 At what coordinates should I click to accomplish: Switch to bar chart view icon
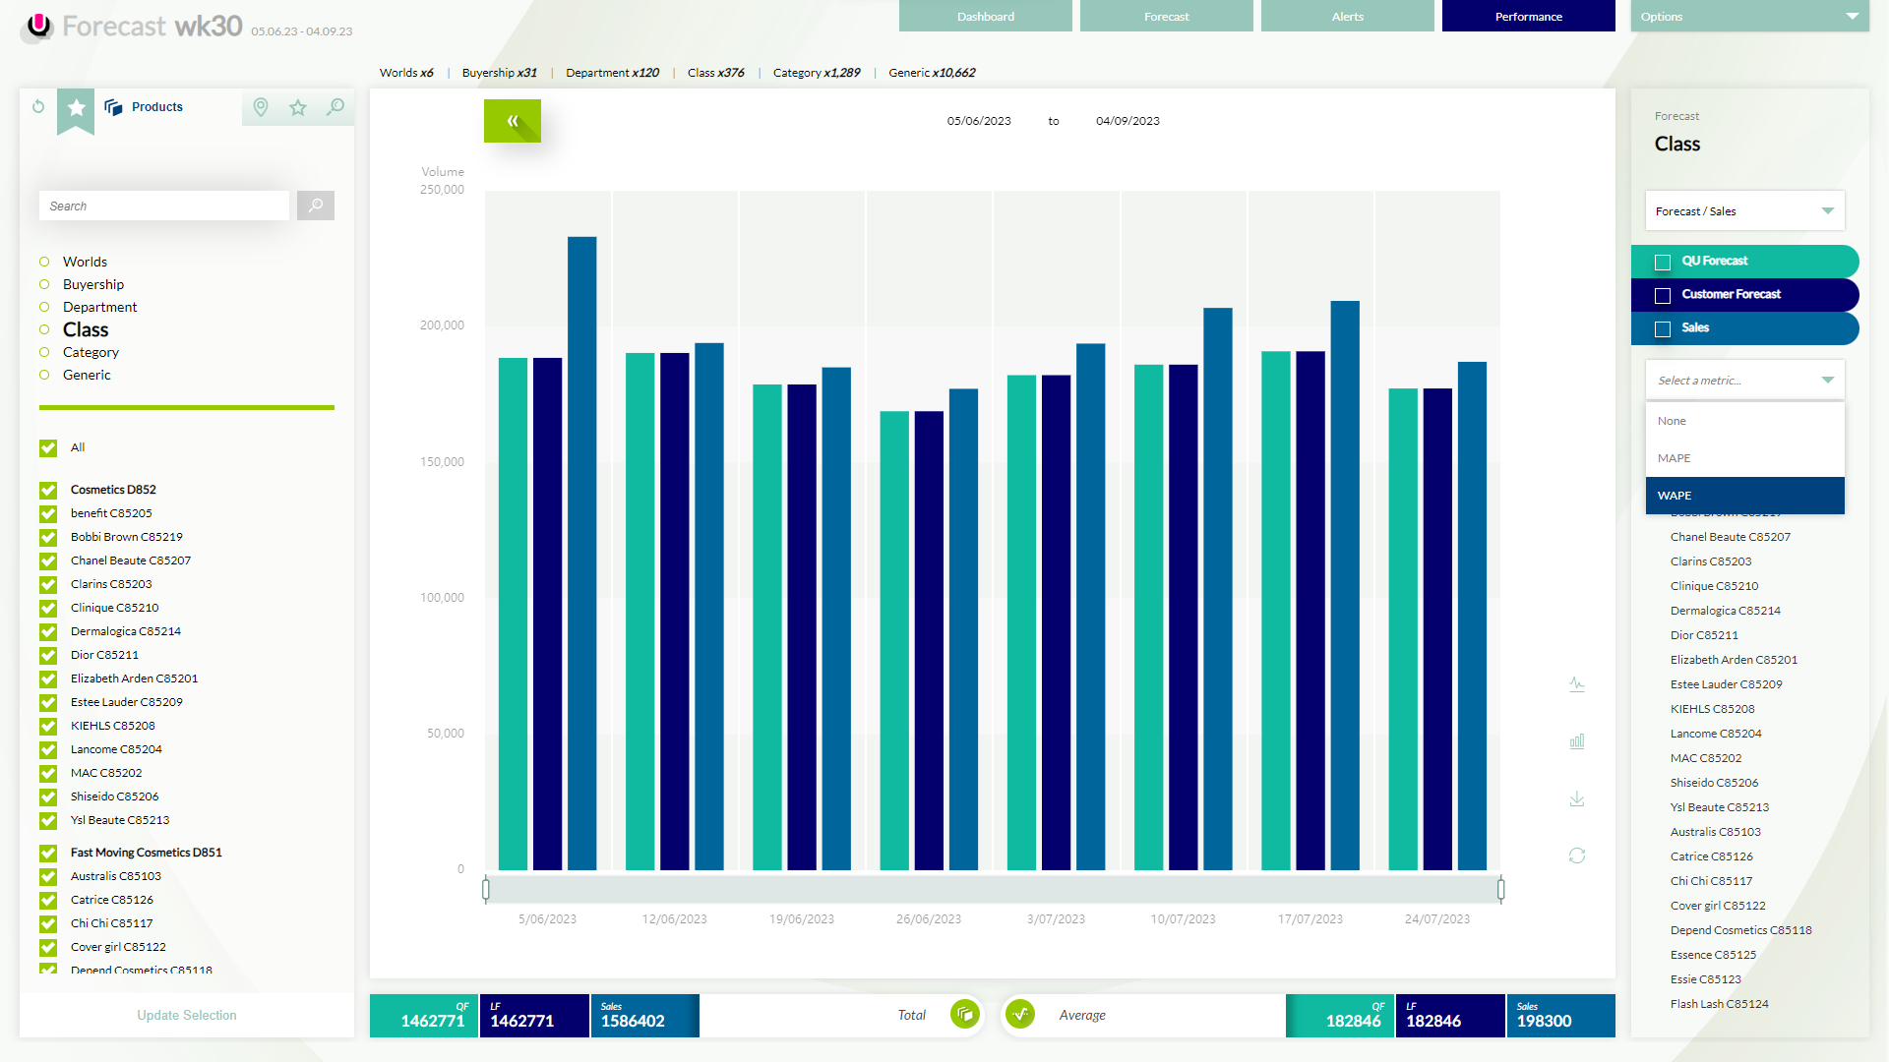pos(1576,741)
